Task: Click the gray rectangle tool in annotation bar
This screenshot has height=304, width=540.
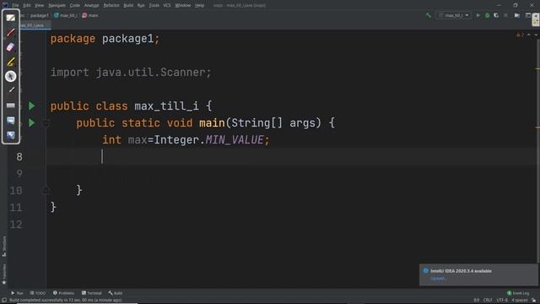Action: (11, 106)
